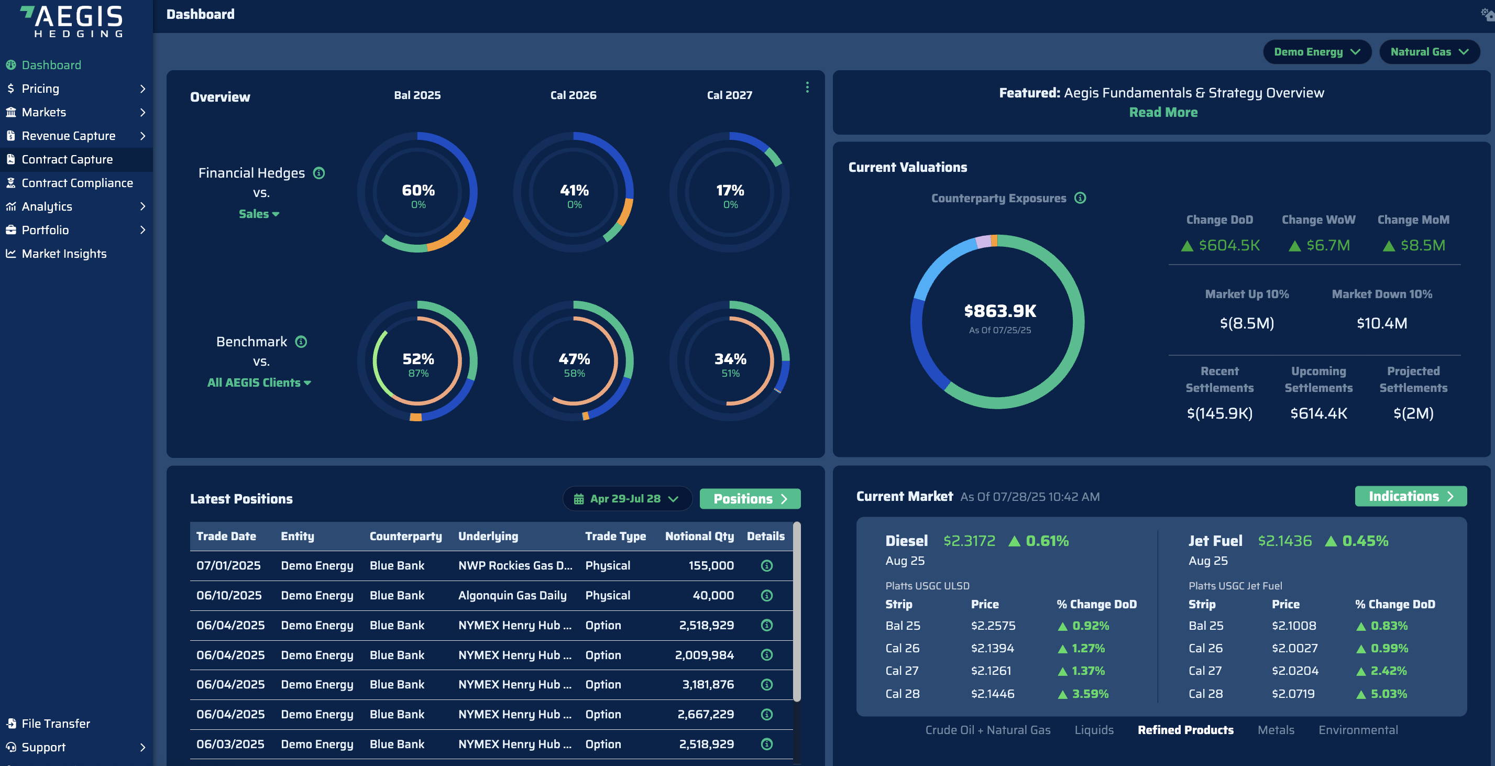The height and width of the screenshot is (766, 1495).
Task: Click the Benchmark info icon
Action: click(301, 342)
